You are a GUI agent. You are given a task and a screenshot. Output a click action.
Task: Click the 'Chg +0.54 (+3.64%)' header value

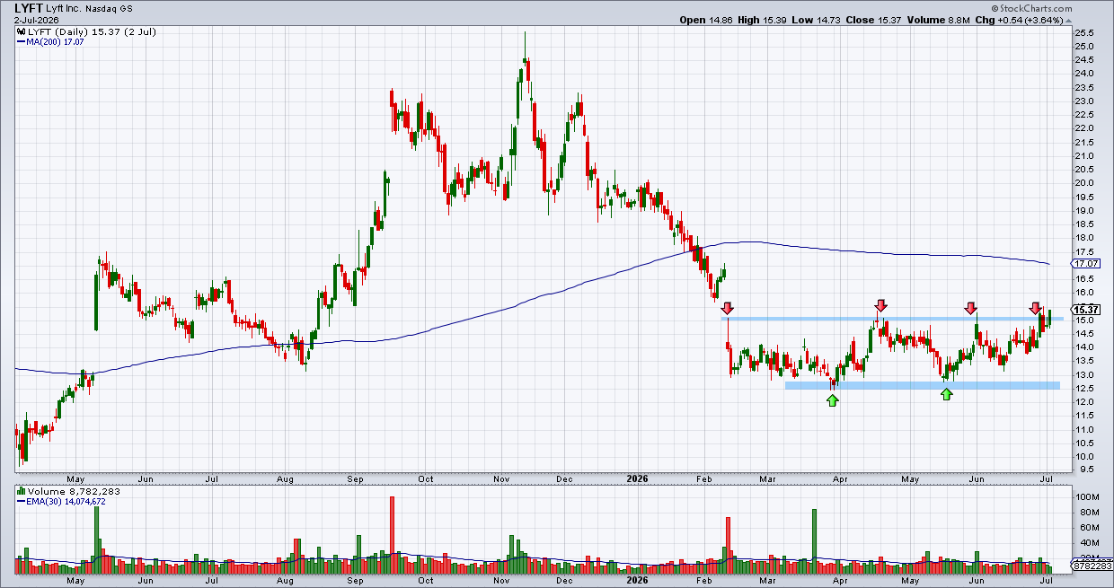[1021, 20]
